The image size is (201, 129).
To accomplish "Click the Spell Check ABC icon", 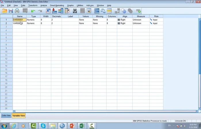I will [x=138, y=11].
